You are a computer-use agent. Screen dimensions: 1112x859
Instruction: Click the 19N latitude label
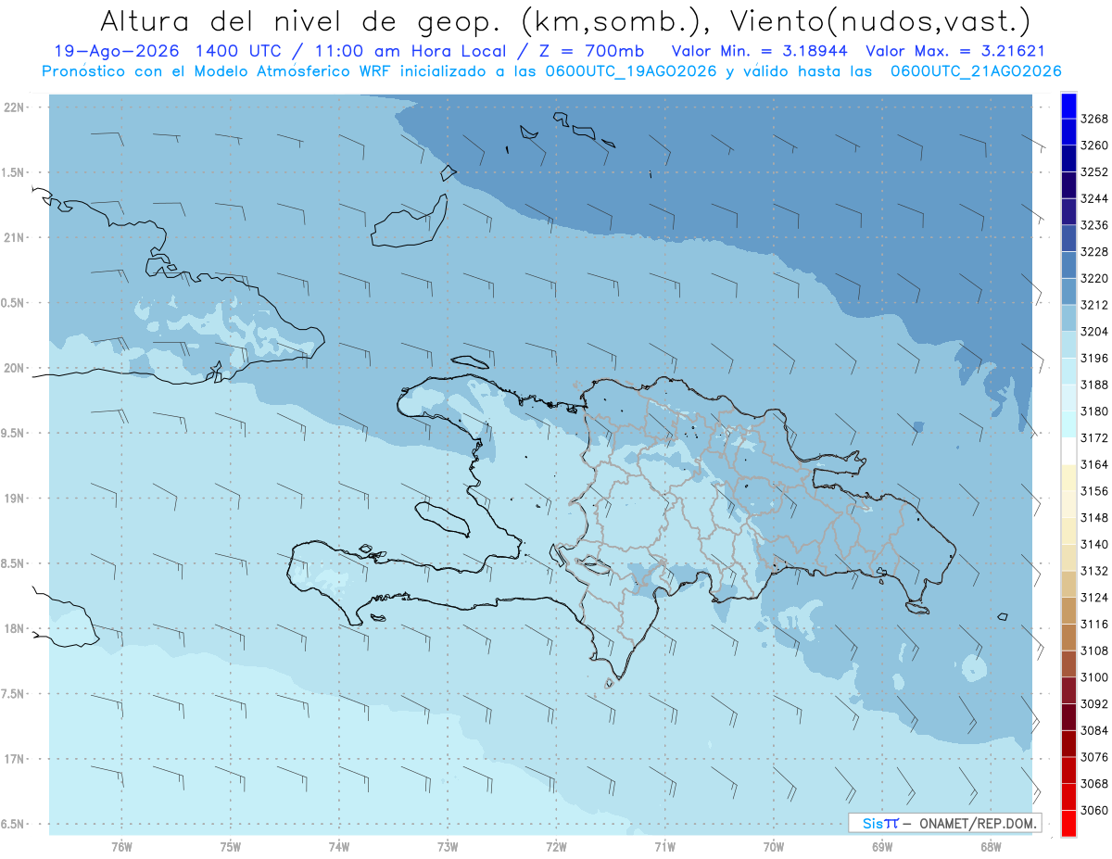[x=15, y=499]
